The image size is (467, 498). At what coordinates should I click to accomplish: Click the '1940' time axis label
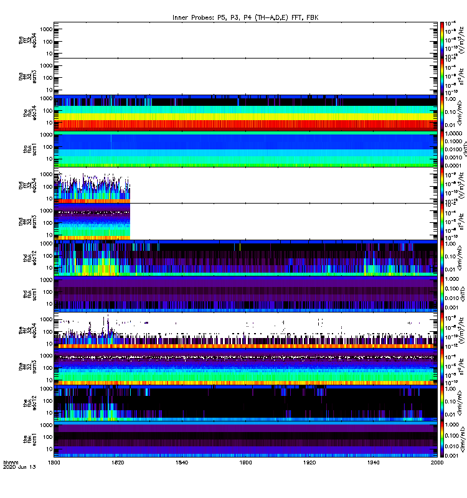[x=373, y=463]
